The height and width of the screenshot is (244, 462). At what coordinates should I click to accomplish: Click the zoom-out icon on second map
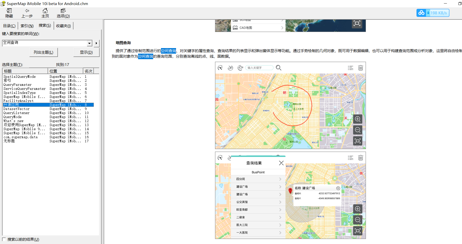click(358, 220)
